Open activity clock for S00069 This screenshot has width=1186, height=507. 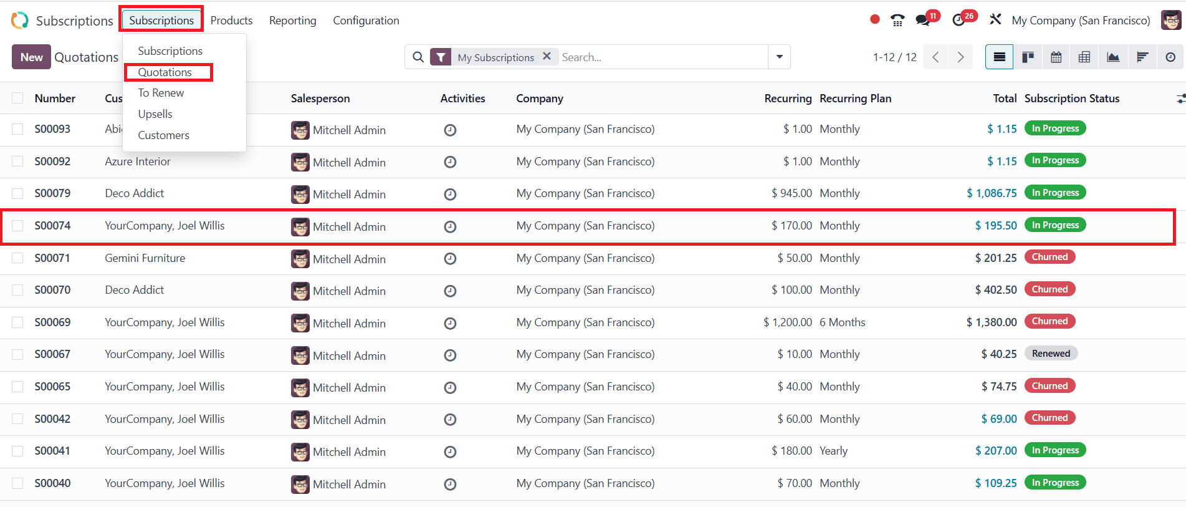click(x=450, y=323)
